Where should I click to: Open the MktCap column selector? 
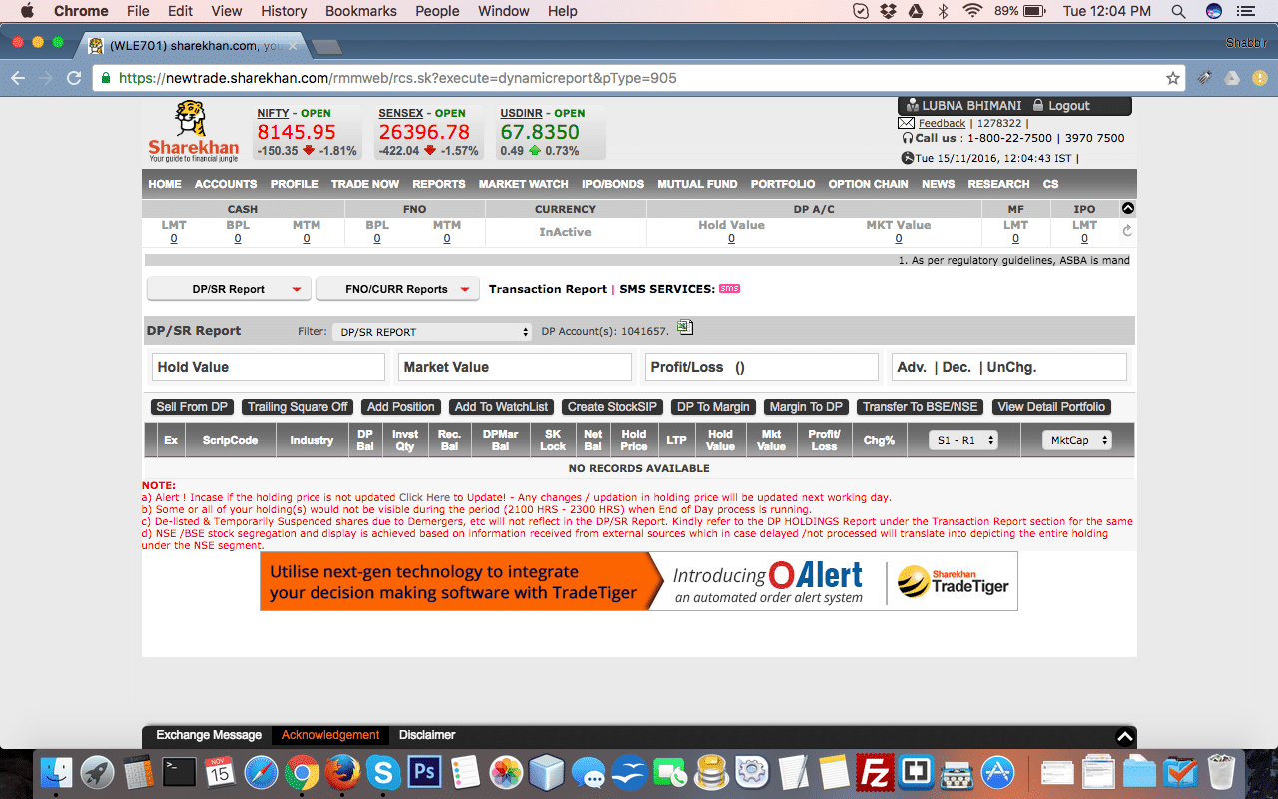click(1076, 440)
